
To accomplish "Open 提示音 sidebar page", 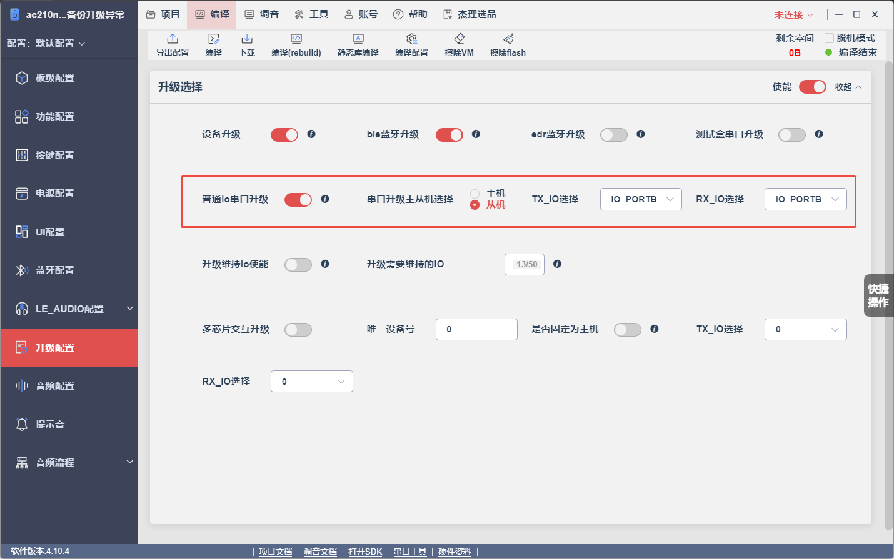I will point(69,424).
